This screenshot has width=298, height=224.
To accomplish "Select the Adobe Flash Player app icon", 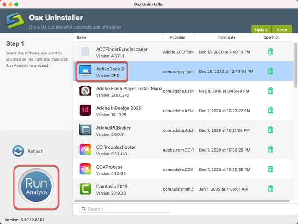I will tap(85, 91).
